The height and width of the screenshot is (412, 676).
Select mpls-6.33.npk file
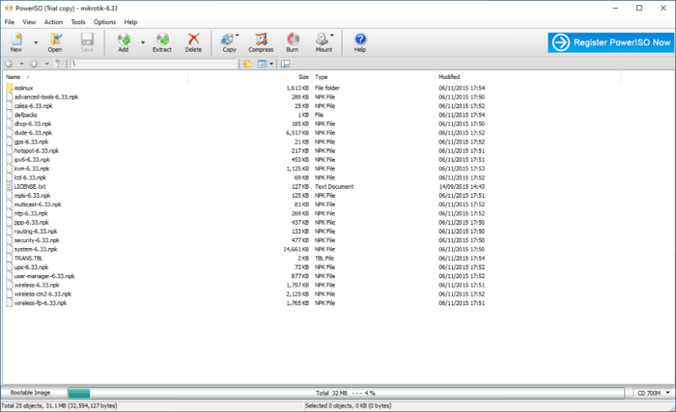point(32,195)
